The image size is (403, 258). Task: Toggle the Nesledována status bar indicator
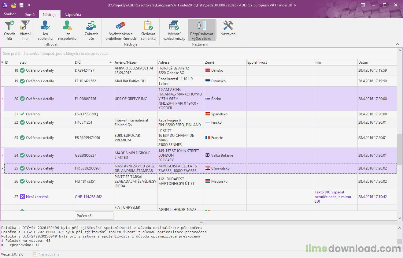pyautogui.click(x=46, y=254)
